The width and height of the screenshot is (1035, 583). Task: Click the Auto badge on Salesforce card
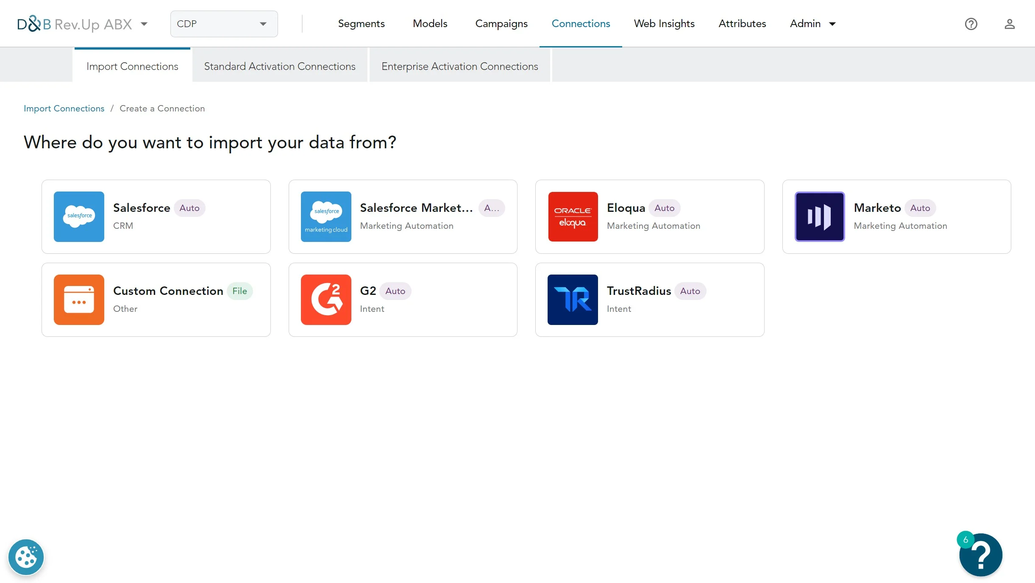(x=189, y=208)
